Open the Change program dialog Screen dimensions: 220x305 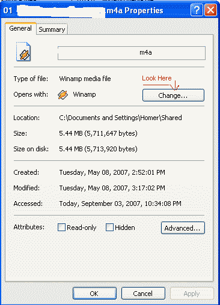pos(173,95)
